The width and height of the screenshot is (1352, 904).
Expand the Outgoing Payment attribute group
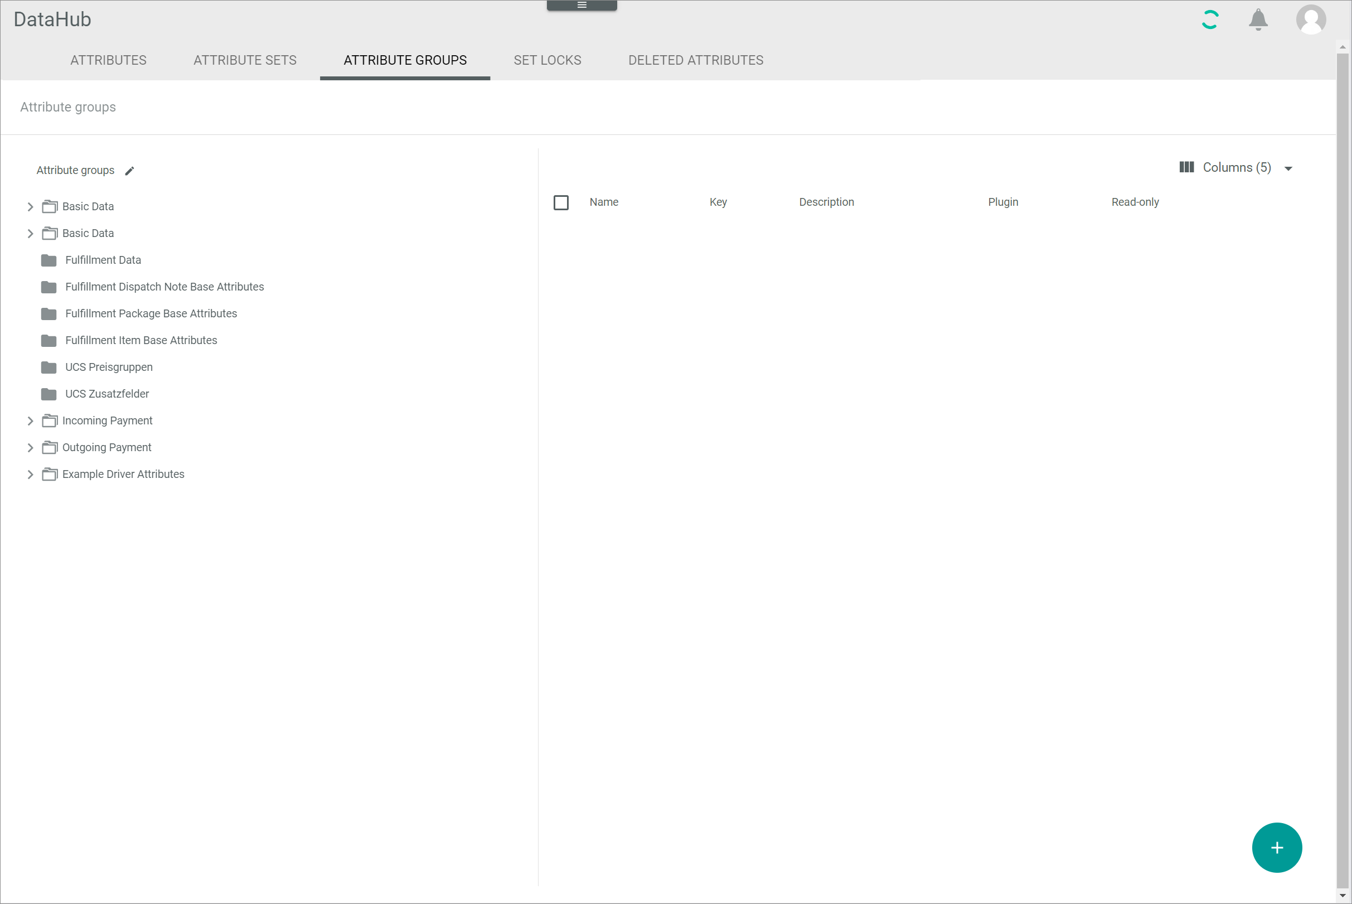point(29,447)
